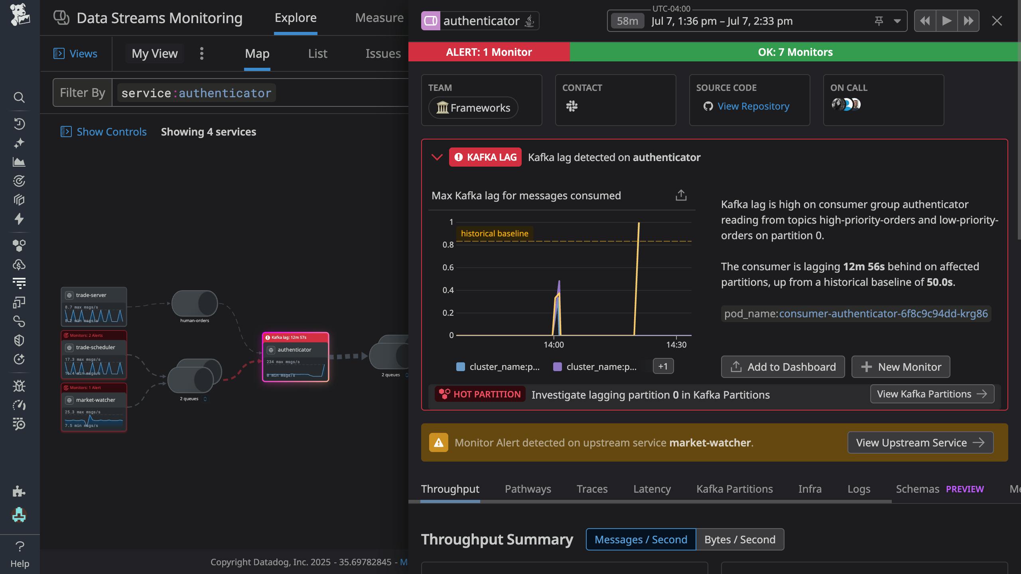Click the bug-shaped Error Tracking sidebar icon

[x=19, y=386]
